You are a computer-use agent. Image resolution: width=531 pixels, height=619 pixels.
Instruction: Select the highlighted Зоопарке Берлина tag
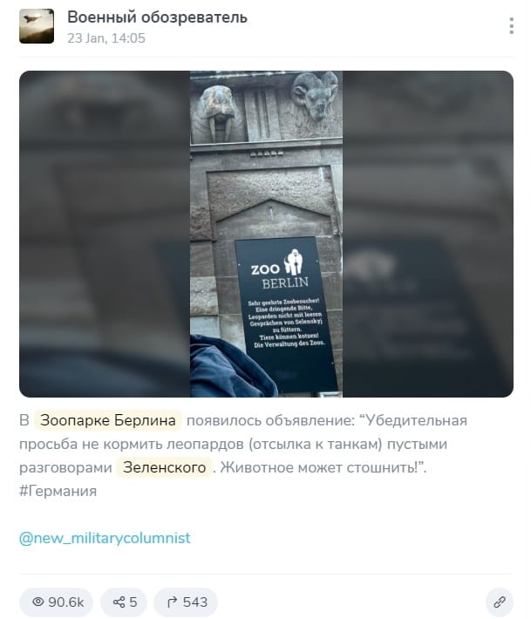coord(108,420)
